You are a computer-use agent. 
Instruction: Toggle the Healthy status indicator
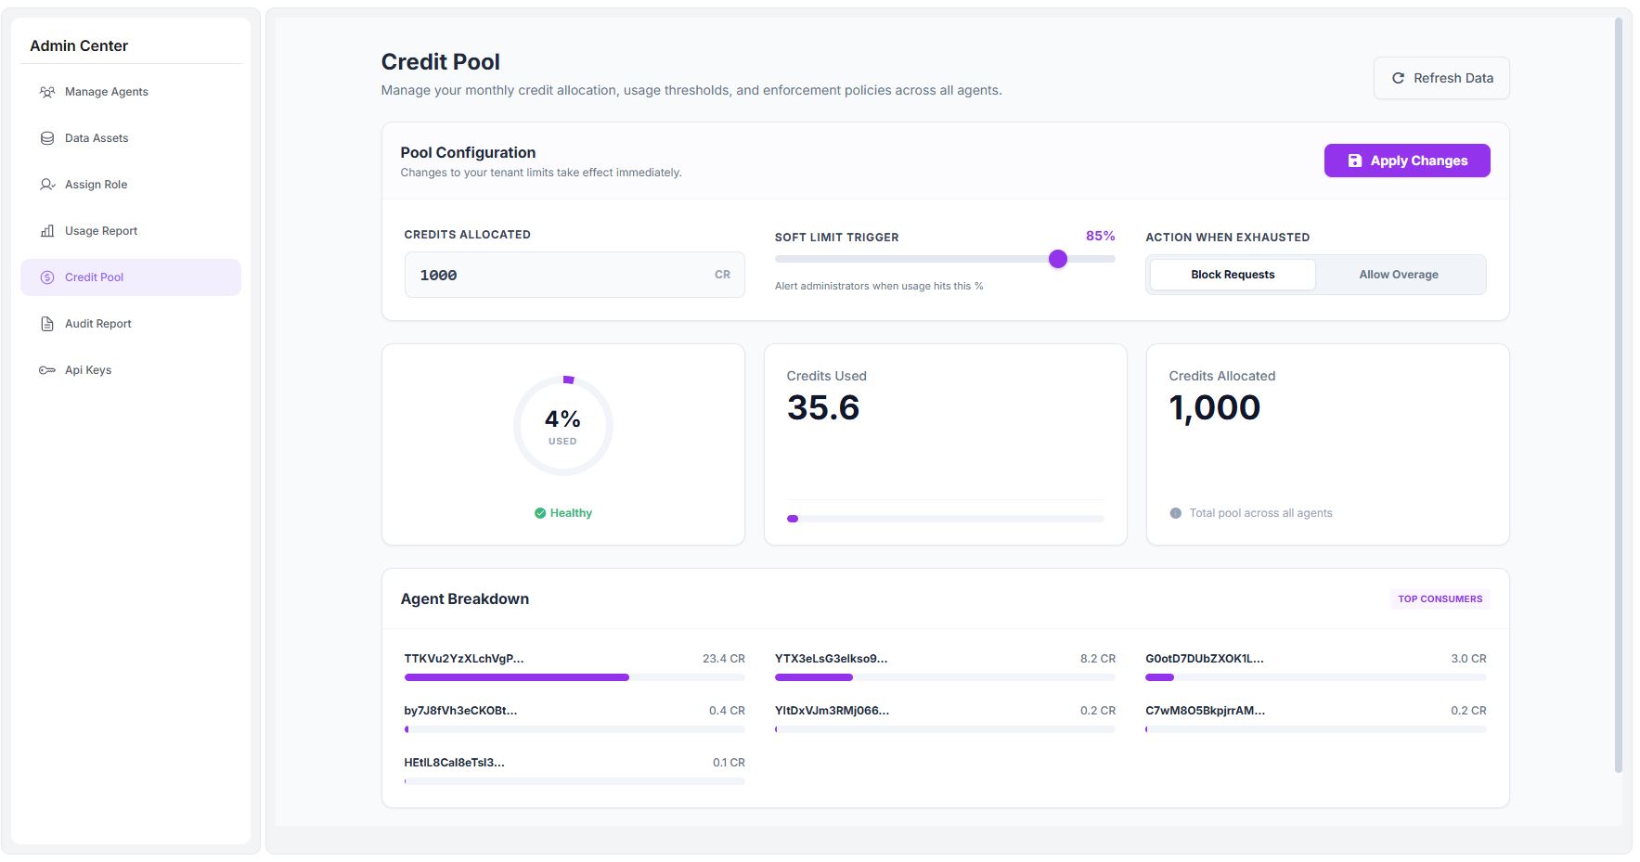point(562,512)
